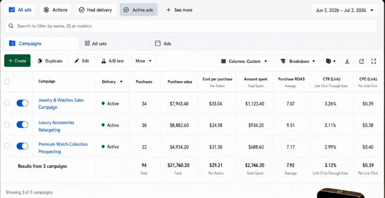Select the Active ads filter
385x198 pixels.
click(x=138, y=10)
